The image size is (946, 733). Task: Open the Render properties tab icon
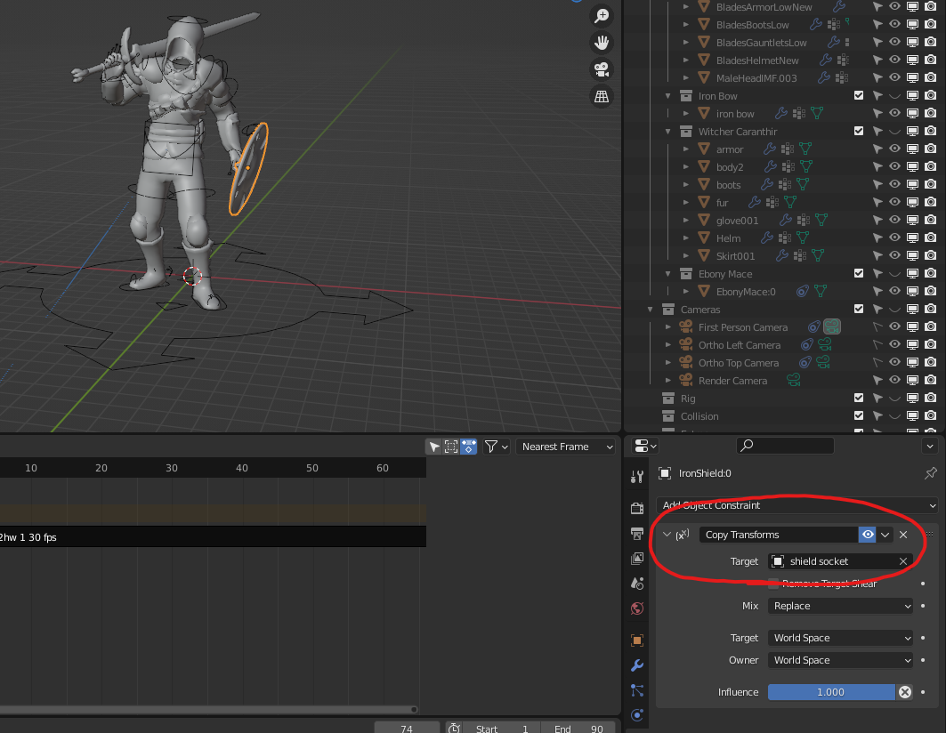[x=637, y=508]
